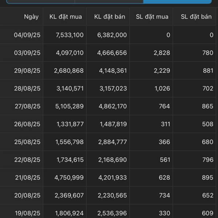218x218 pixels.
Task: Select the 2,828 buy orders value
Action: coord(162,53)
